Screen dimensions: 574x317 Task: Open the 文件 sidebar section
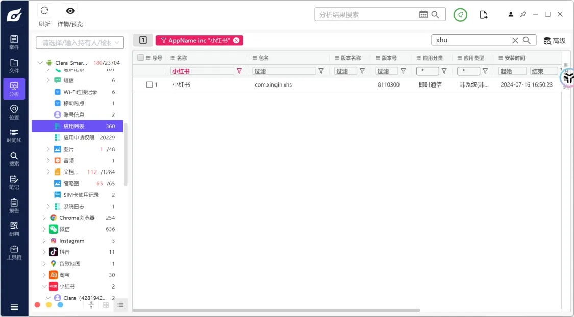(x=14, y=66)
